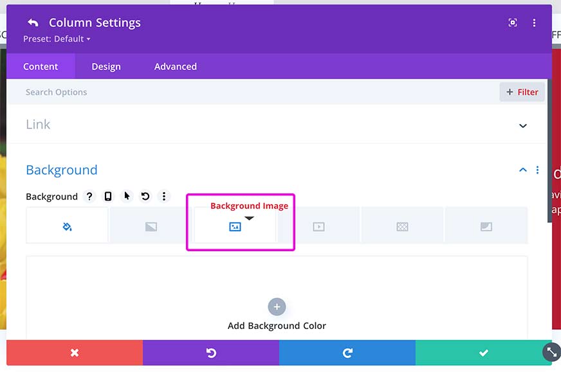
Task: Expand the Link section chevron
Action: [x=522, y=126]
